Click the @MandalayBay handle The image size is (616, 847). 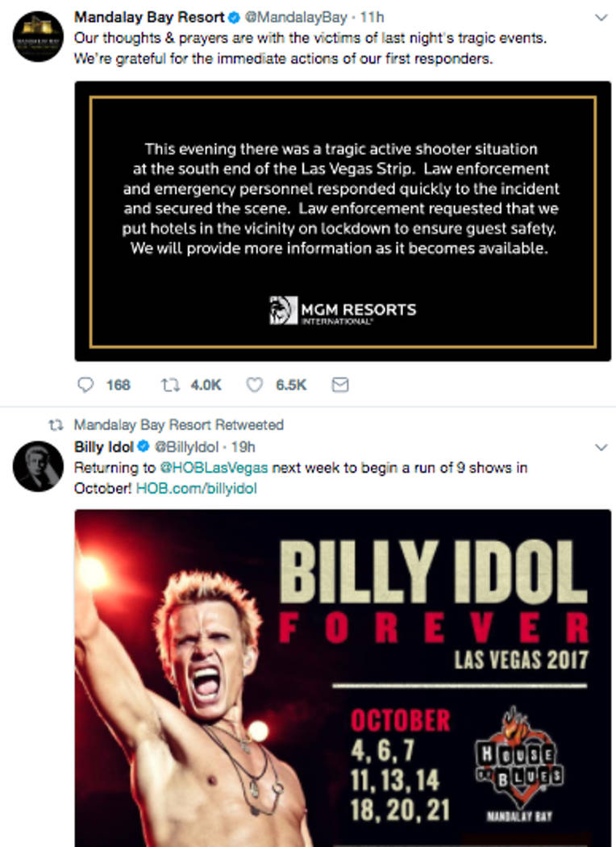pyautogui.click(x=285, y=17)
